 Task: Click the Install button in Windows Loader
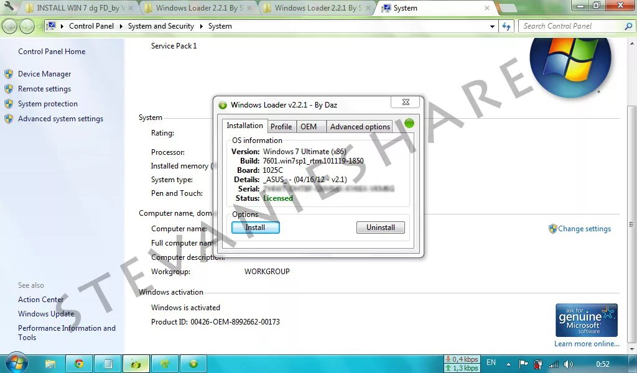click(256, 228)
